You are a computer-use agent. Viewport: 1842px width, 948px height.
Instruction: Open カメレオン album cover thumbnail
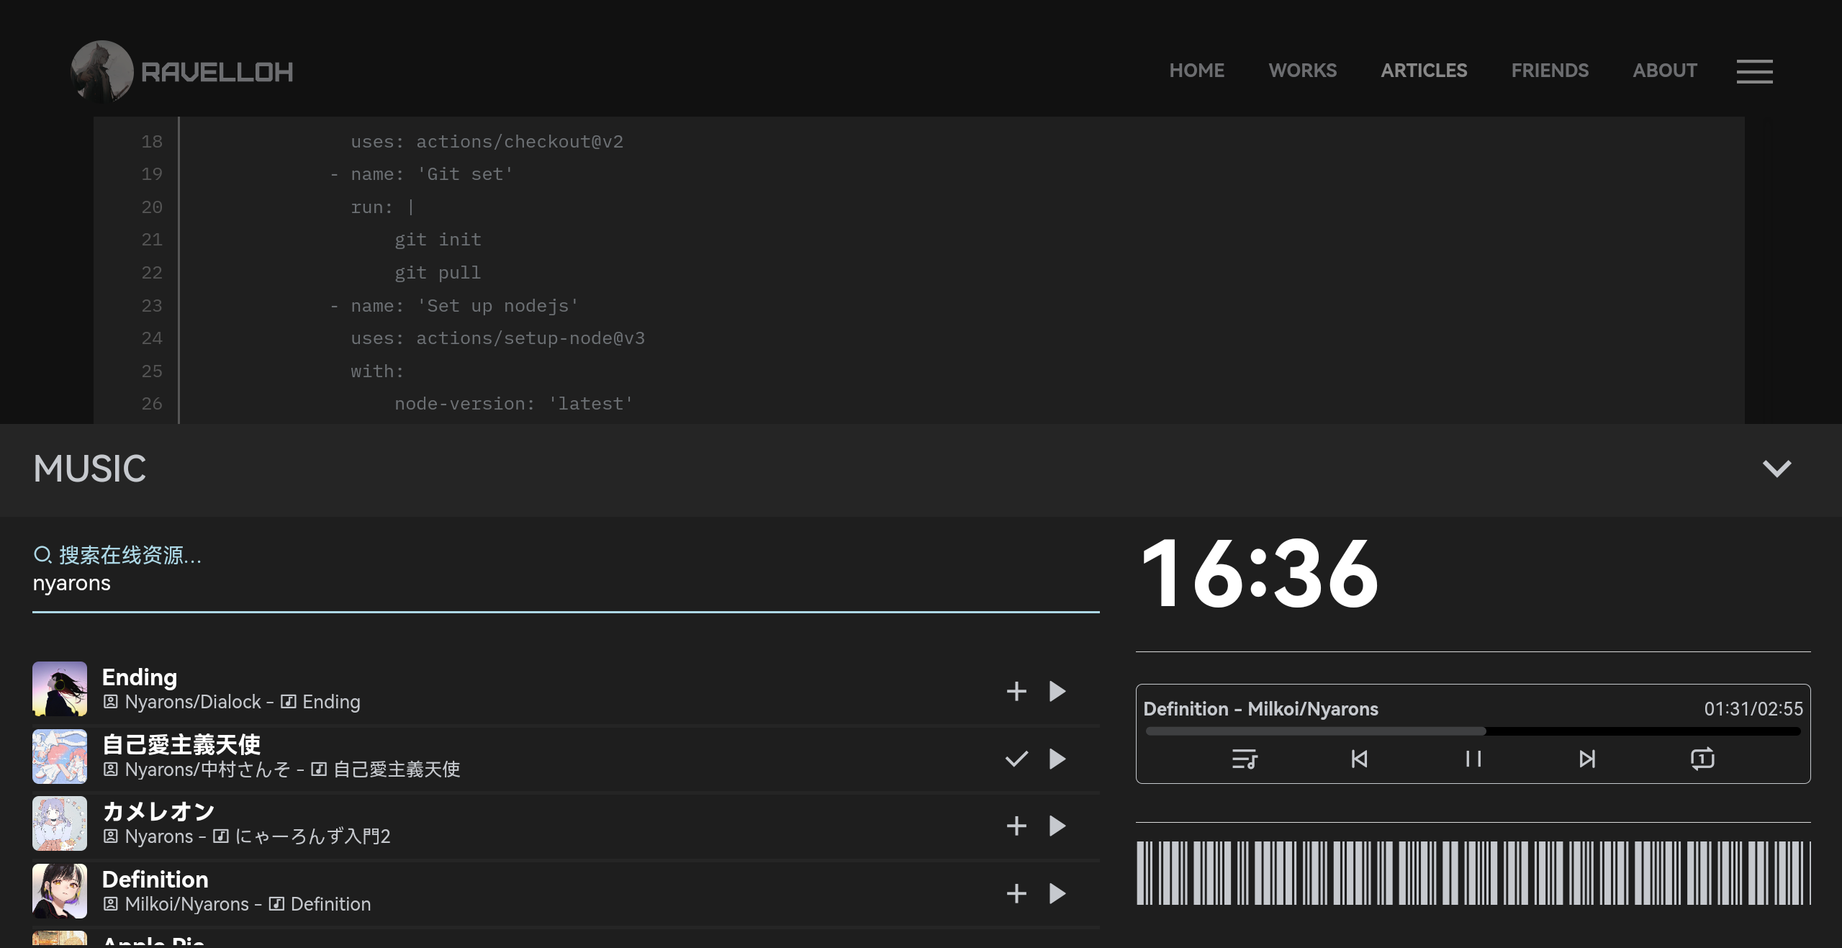[x=60, y=823]
